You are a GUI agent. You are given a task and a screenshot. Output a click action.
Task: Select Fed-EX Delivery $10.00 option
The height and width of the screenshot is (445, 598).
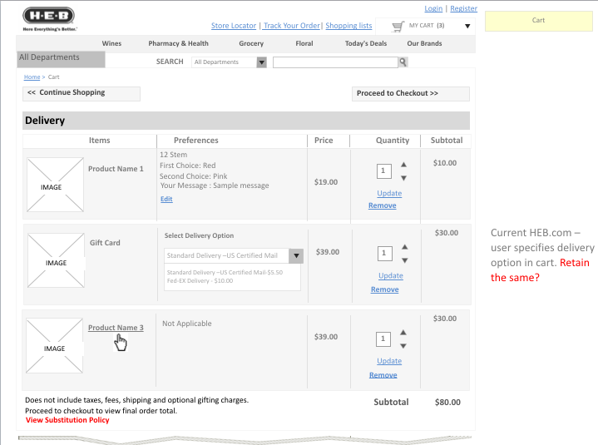pos(200,280)
